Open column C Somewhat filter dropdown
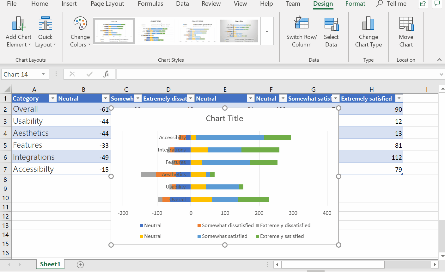The height and width of the screenshot is (272, 445). pyautogui.click(x=138, y=98)
